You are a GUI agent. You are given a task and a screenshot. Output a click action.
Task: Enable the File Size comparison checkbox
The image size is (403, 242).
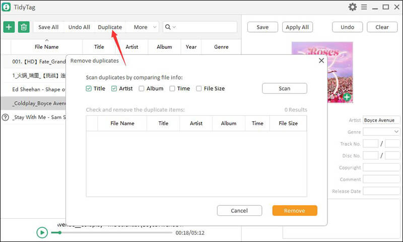(x=198, y=89)
